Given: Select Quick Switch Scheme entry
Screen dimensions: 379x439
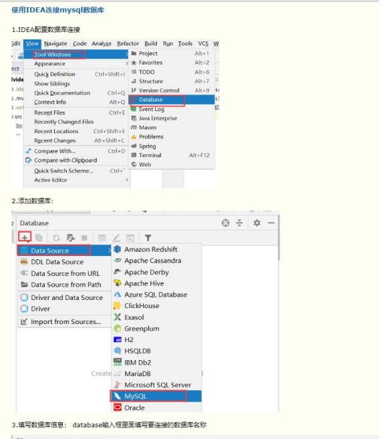Looking at the screenshot, I should (x=76, y=171).
